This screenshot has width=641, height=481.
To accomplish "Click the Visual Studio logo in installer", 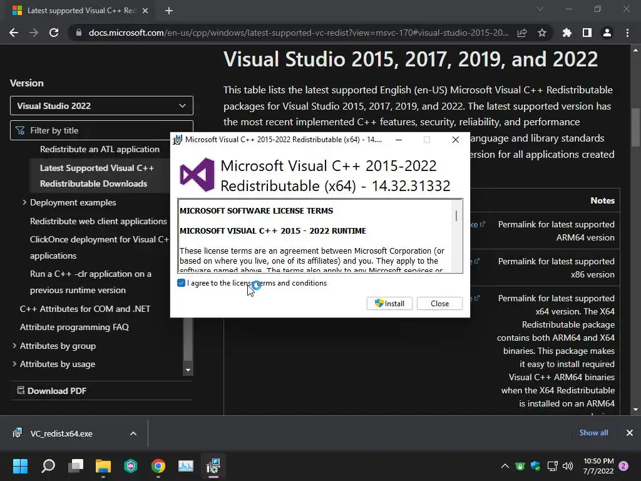I will (197, 175).
